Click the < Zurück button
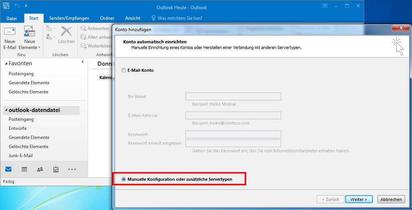This screenshot has height=210, width=412. 330,199
